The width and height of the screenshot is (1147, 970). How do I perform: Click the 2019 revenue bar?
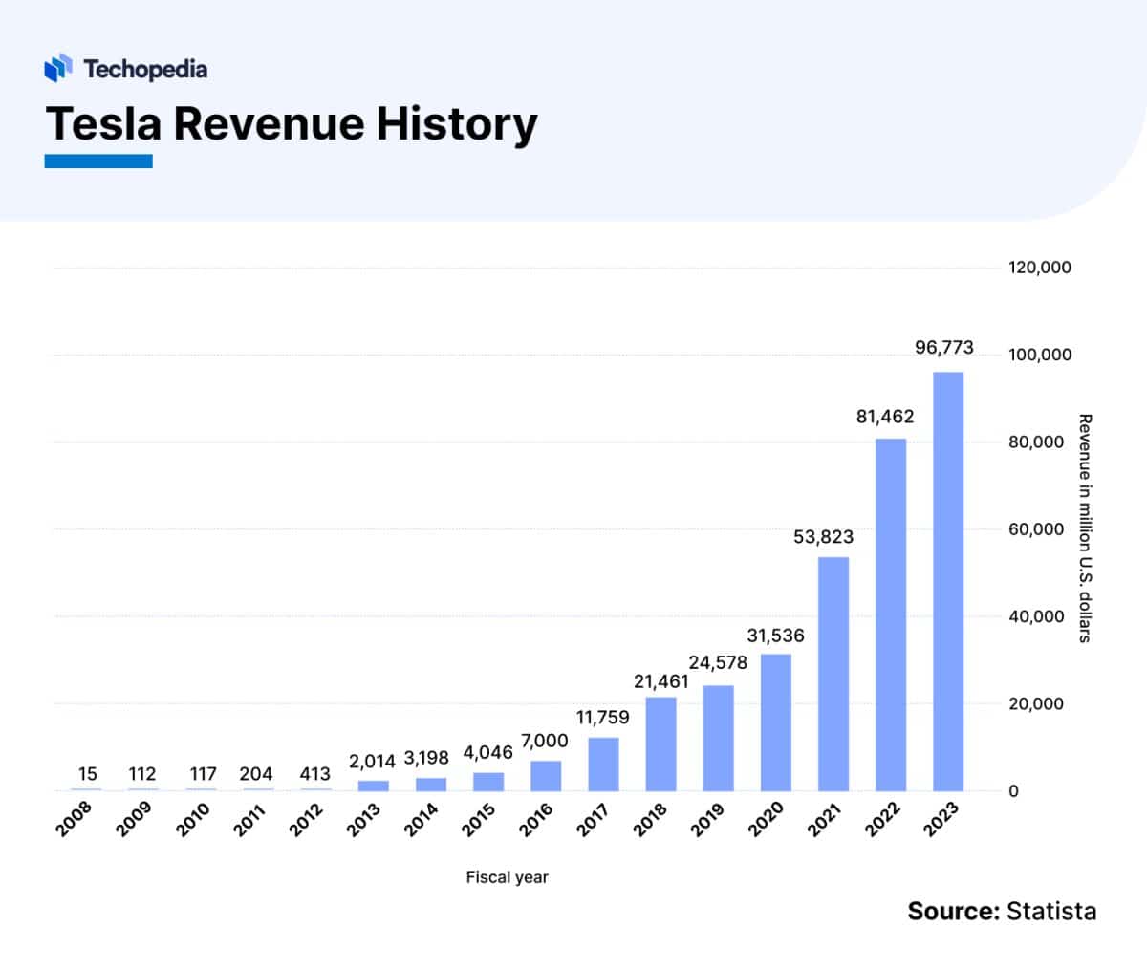[718, 738]
